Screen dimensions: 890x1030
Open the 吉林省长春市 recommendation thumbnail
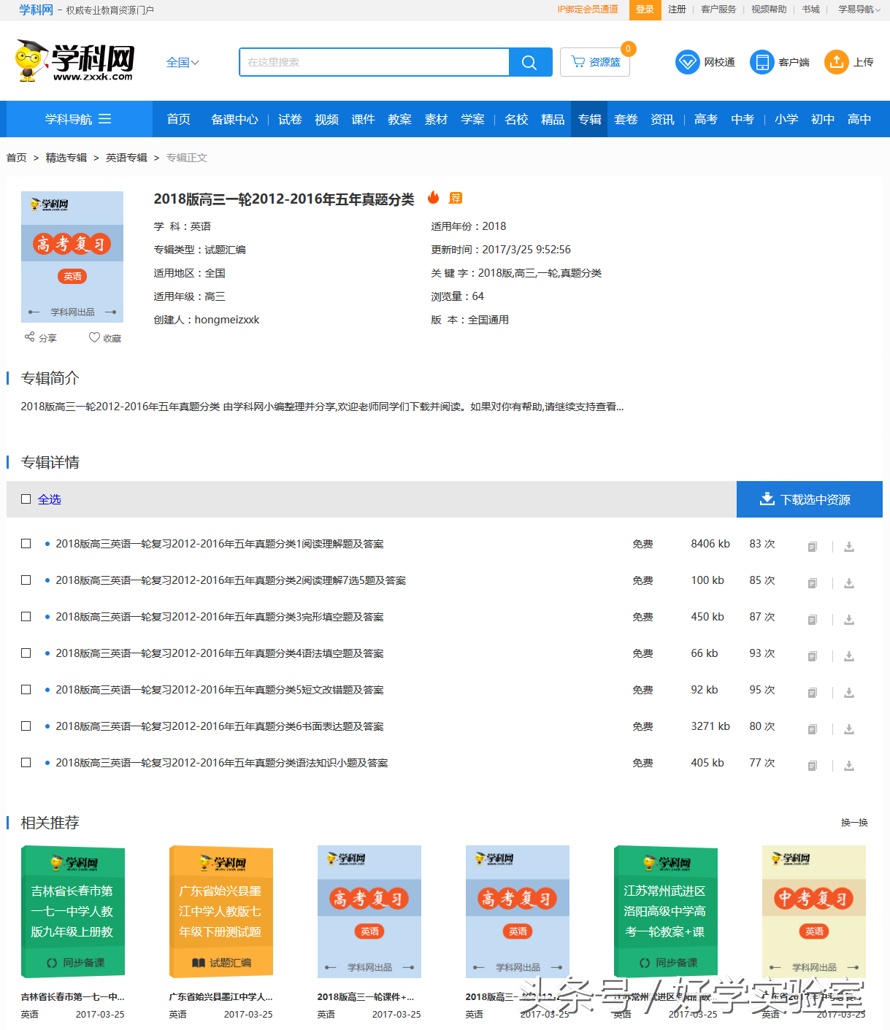pyautogui.click(x=73, y=912)
